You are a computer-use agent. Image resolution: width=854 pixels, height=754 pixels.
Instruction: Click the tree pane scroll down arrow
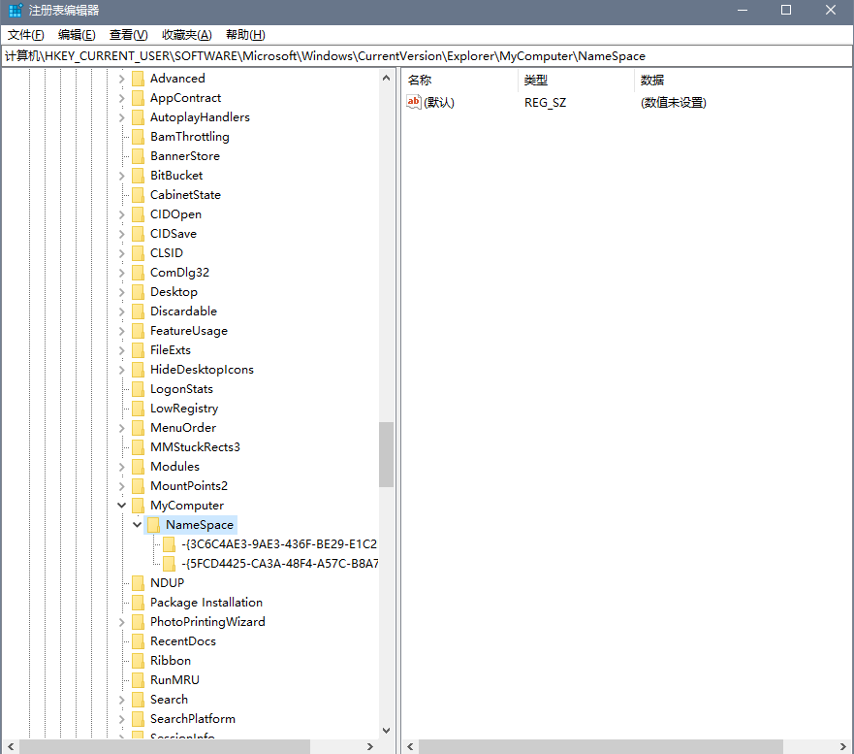[387, 731]
